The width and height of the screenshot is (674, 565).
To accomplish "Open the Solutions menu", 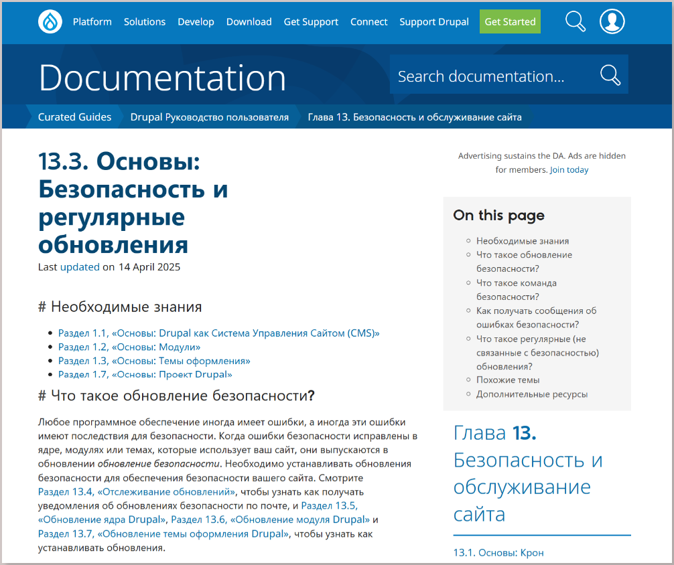I will tap(145, 22).
